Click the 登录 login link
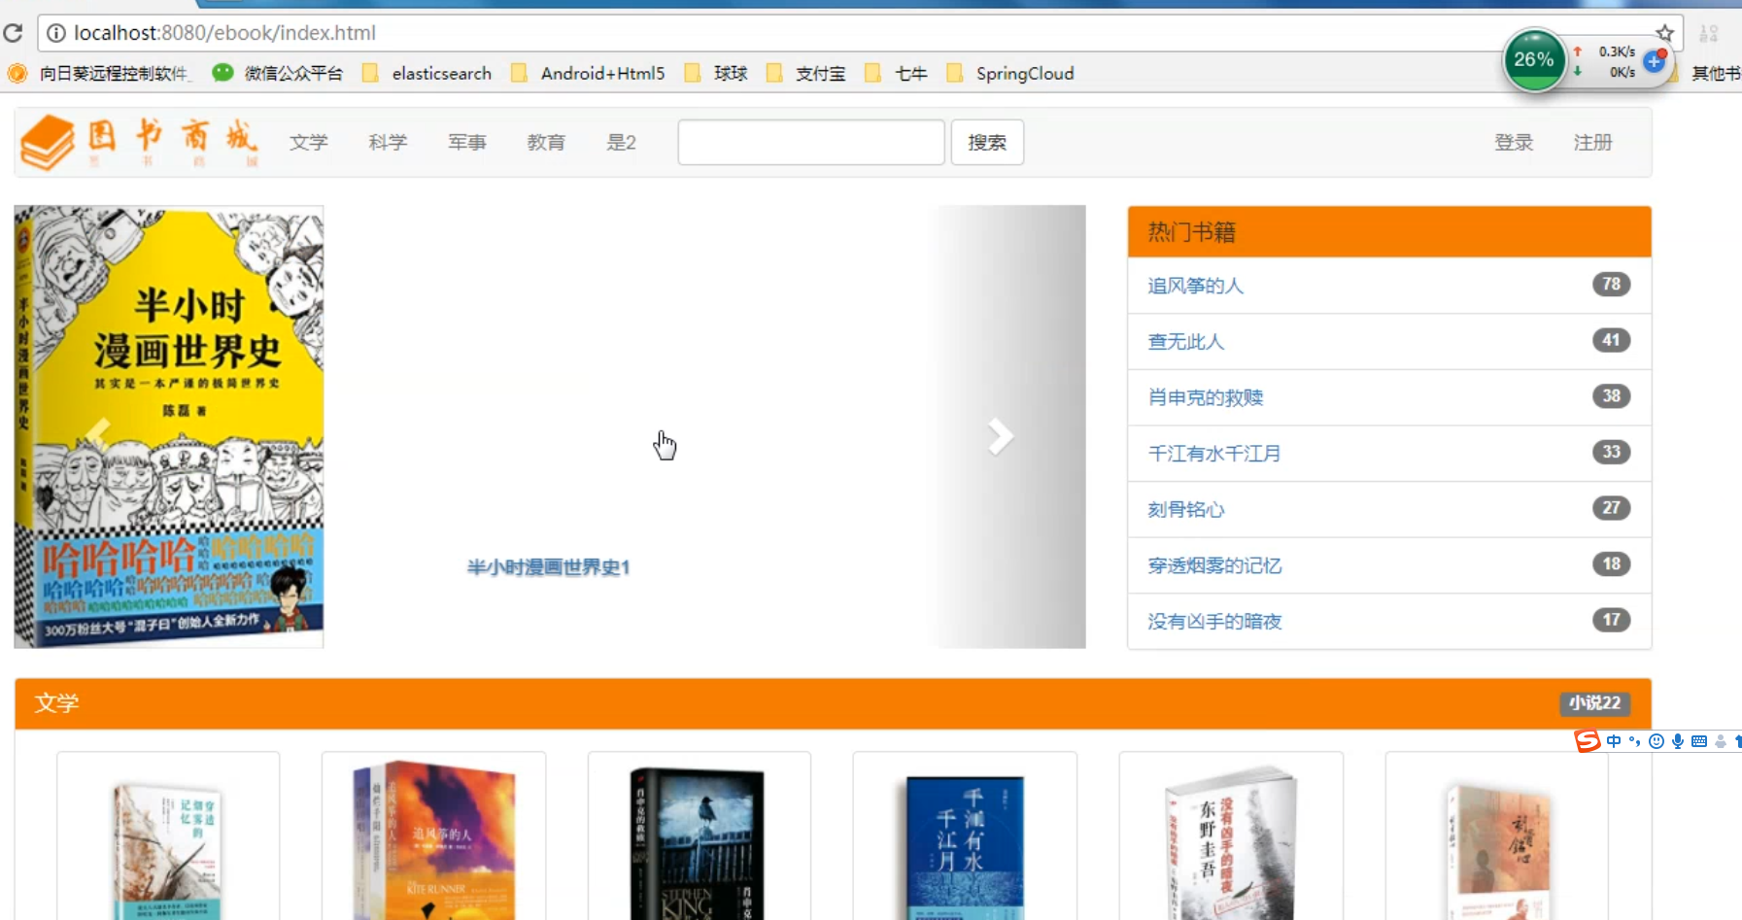Screen dimensions: 1742x920 point(1514,143)
